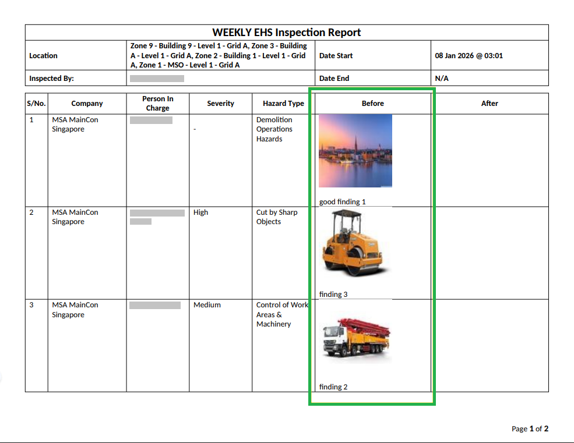Click the High severity cell
This screenshot has width=574, height=443.
(200, 212)
